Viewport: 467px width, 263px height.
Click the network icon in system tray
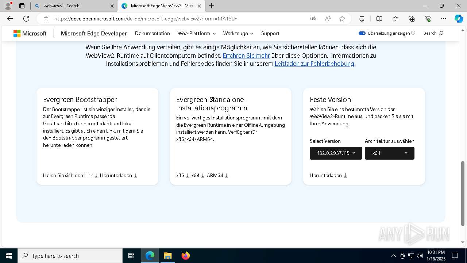point(411,256)
